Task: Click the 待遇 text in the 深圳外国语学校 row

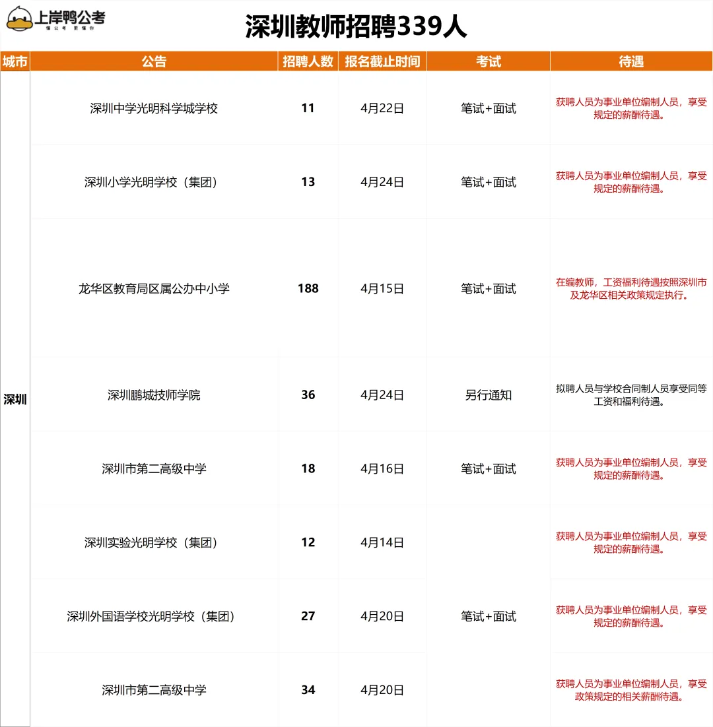Action: click(631, 616)
